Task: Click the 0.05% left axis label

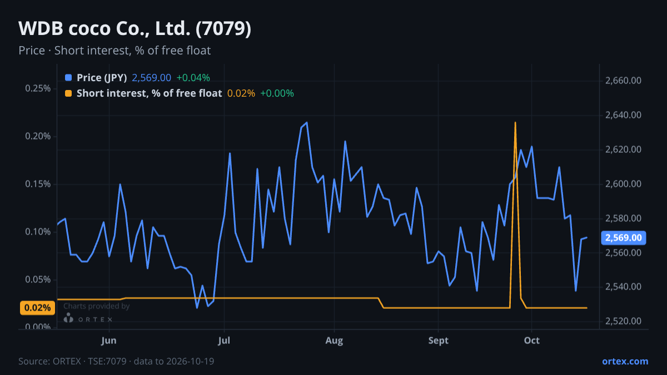Action: click(x=38, y=279)
